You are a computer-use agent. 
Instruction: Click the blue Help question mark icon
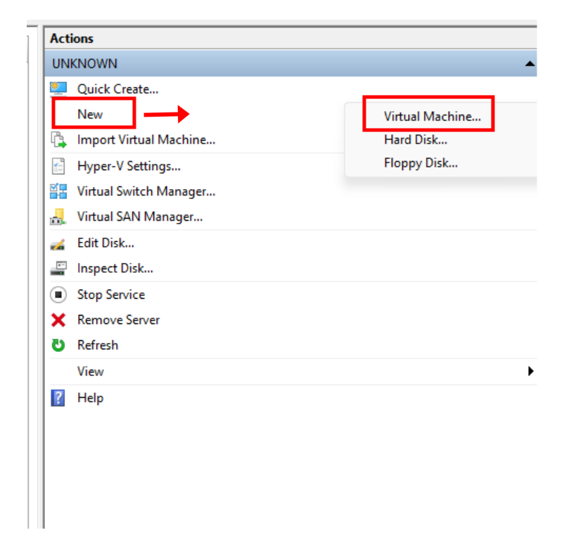click(x=58, y=398)
